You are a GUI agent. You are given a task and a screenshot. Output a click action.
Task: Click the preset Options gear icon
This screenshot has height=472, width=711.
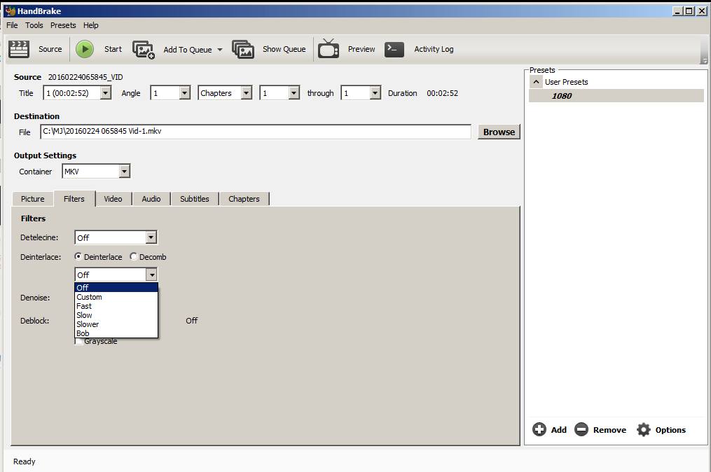(644, 429)
